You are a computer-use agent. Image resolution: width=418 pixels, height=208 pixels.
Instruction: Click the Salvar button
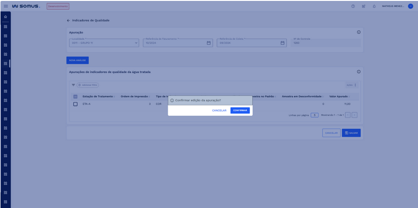(351, 133)
